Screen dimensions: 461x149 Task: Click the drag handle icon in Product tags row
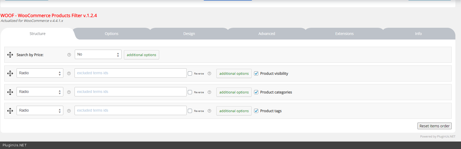click(10, 111)
